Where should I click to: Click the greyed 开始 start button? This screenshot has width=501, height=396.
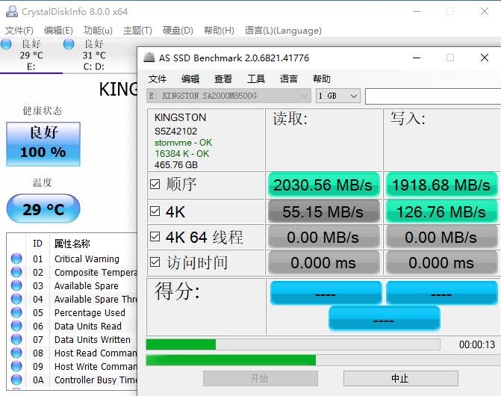point(261,378)
